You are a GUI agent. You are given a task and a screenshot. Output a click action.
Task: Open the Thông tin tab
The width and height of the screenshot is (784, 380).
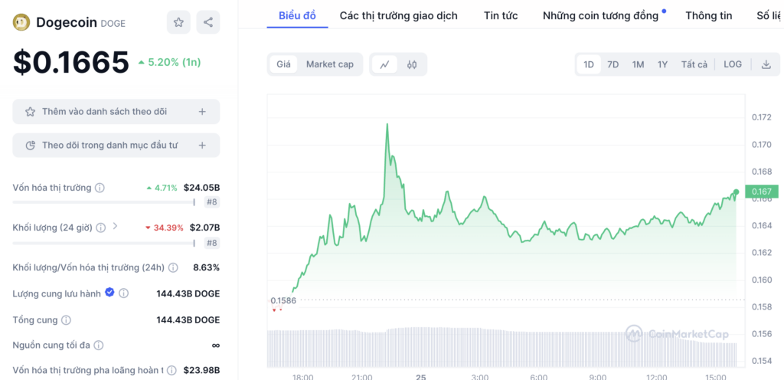pos(708,15)
